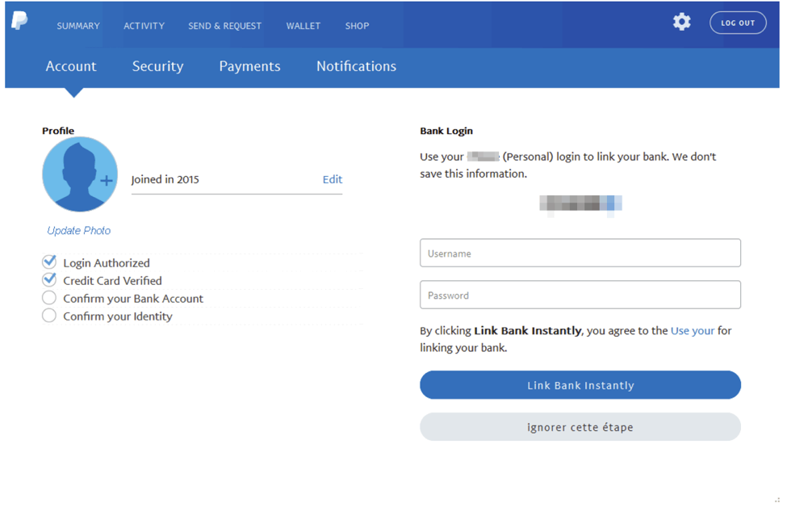The height and width of the screenshot is (511, 787).
Task: Click inside the Username input field
Action: point(580,253)
